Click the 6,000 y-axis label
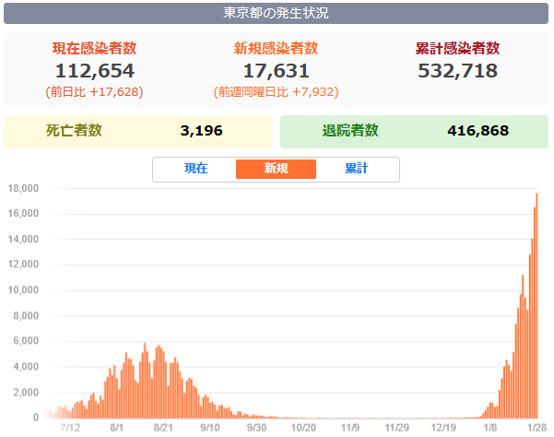 tap(26, 341)
